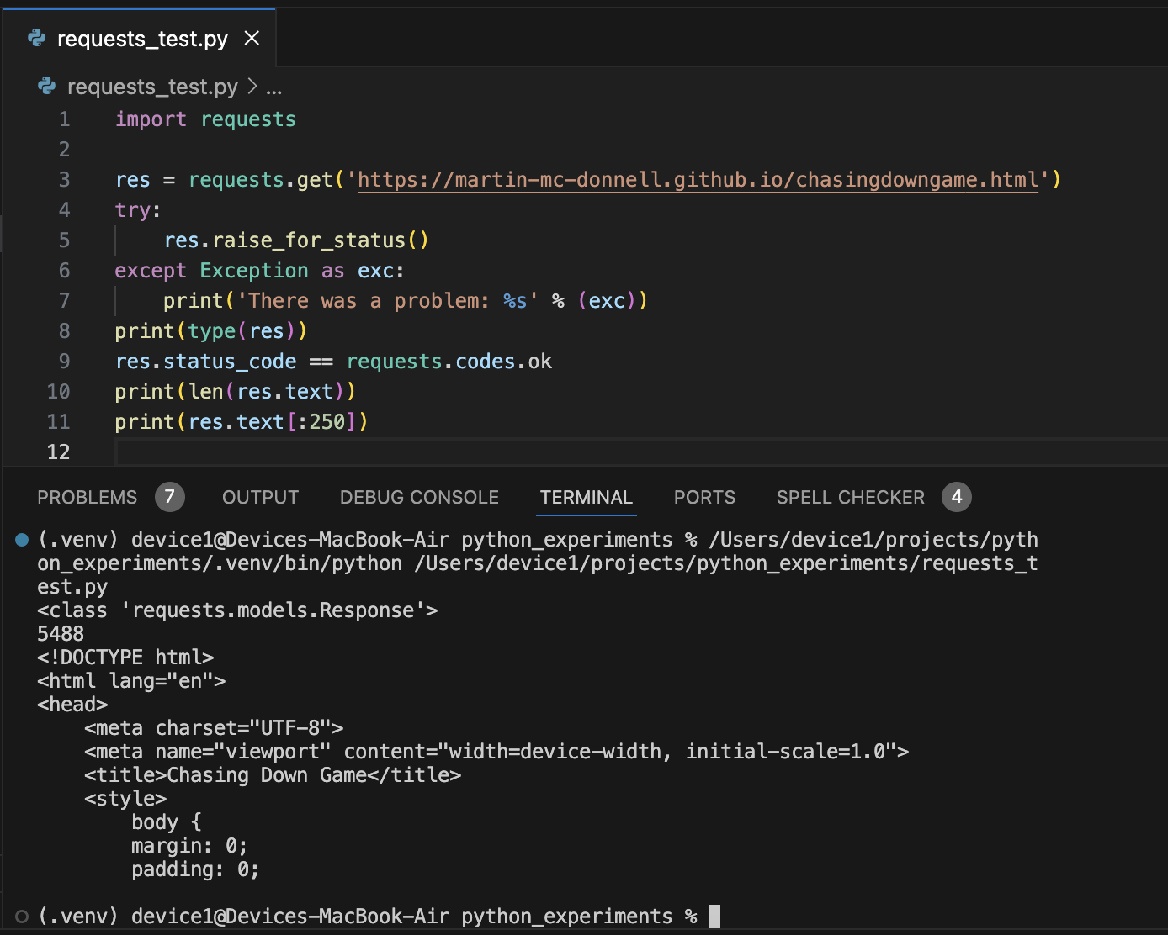Click line number 9 in the gutter
Screen dimensions: 1168x935
coord(64,362)
